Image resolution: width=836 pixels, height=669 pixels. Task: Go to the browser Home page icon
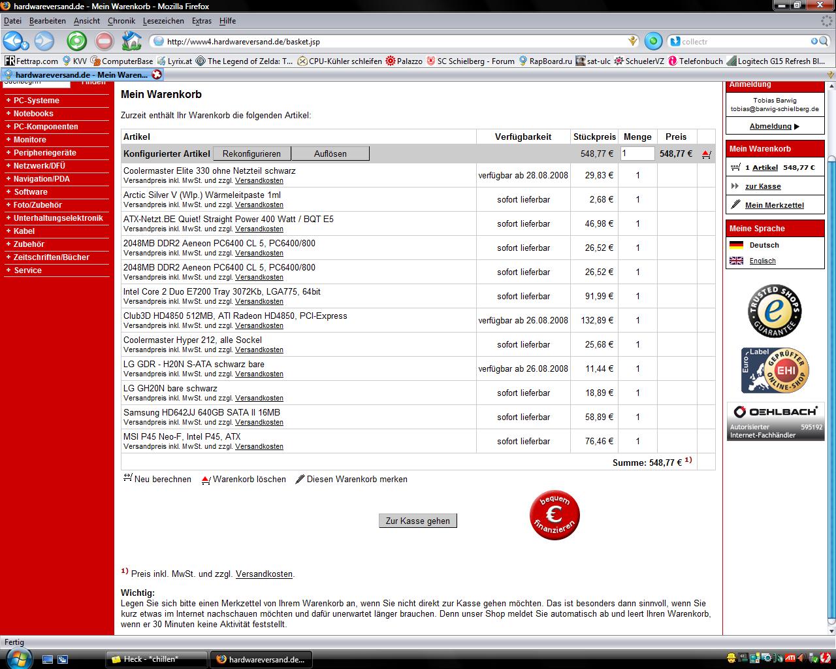[131, 41]
